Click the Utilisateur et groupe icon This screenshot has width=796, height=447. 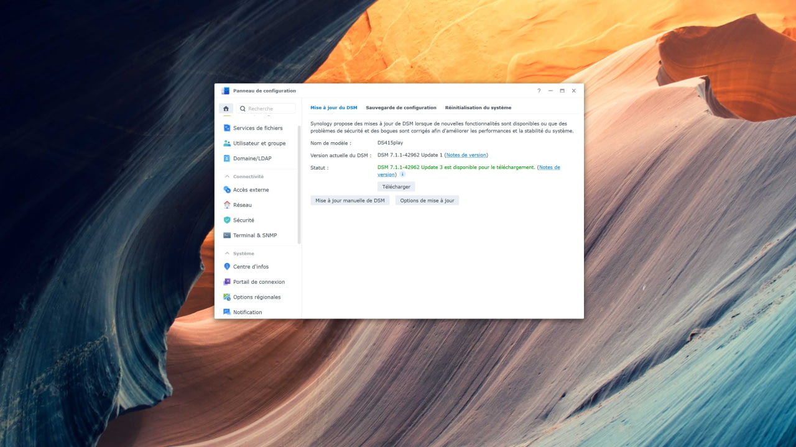(x=227, y=143)
